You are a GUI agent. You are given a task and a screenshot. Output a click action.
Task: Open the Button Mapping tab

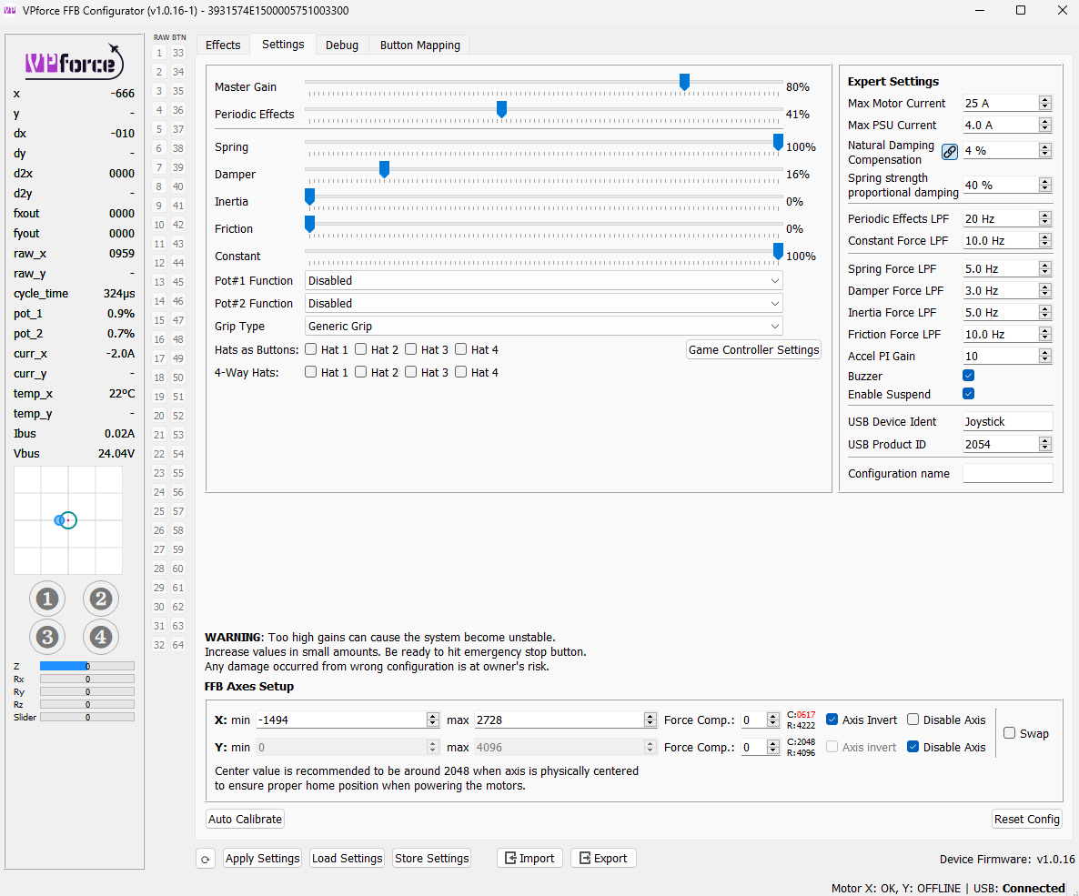pyautogui.click(x=419, y=45)
